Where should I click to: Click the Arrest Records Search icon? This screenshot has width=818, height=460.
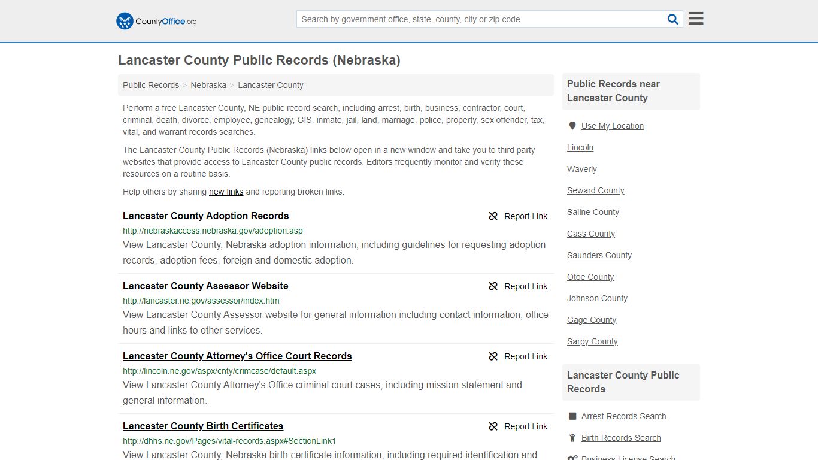click(572, 416)
